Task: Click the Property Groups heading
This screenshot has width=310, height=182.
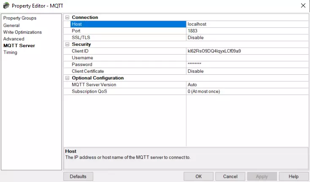Action: tap(20, 18)
